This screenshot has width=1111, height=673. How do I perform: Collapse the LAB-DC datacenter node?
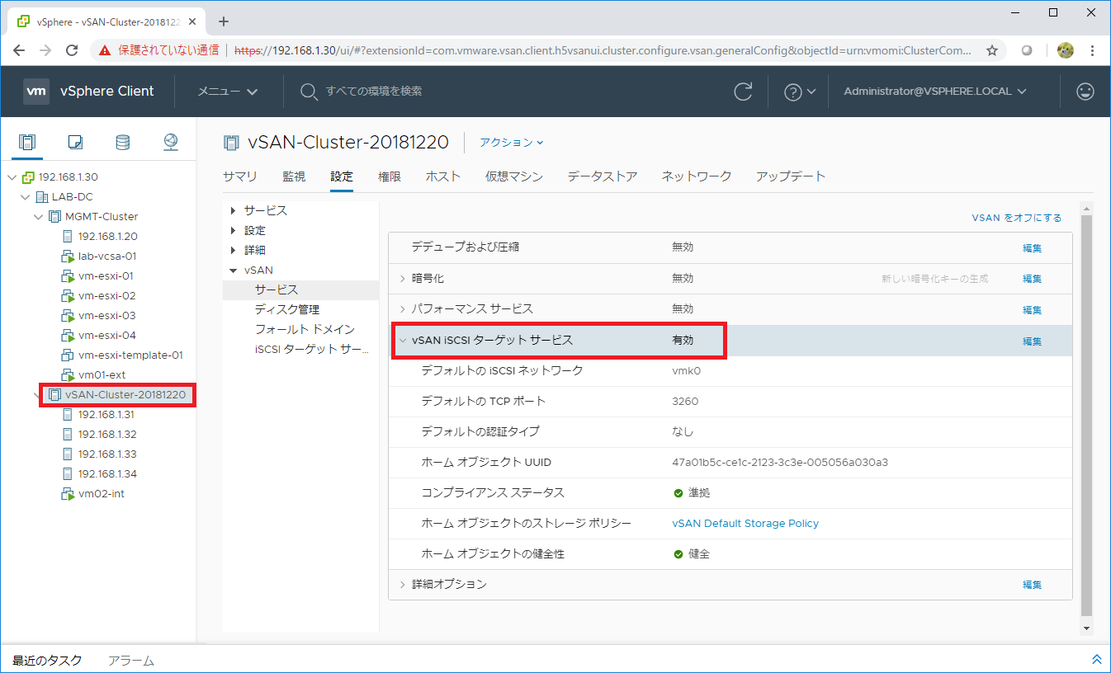[x=26, y=196]
